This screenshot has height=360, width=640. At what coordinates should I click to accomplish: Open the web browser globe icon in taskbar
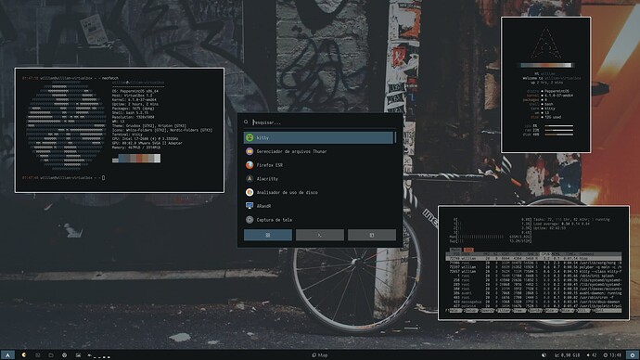[x=64, y=355]
